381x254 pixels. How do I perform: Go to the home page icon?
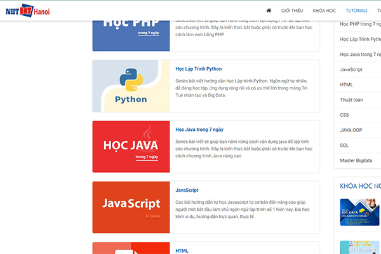[269, 10]
